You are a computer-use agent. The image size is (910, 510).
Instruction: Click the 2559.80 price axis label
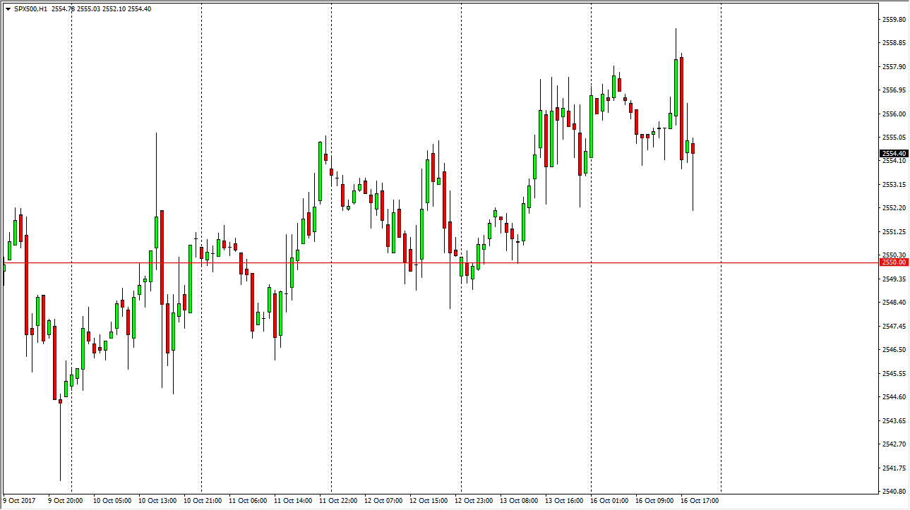coord(892,19)
